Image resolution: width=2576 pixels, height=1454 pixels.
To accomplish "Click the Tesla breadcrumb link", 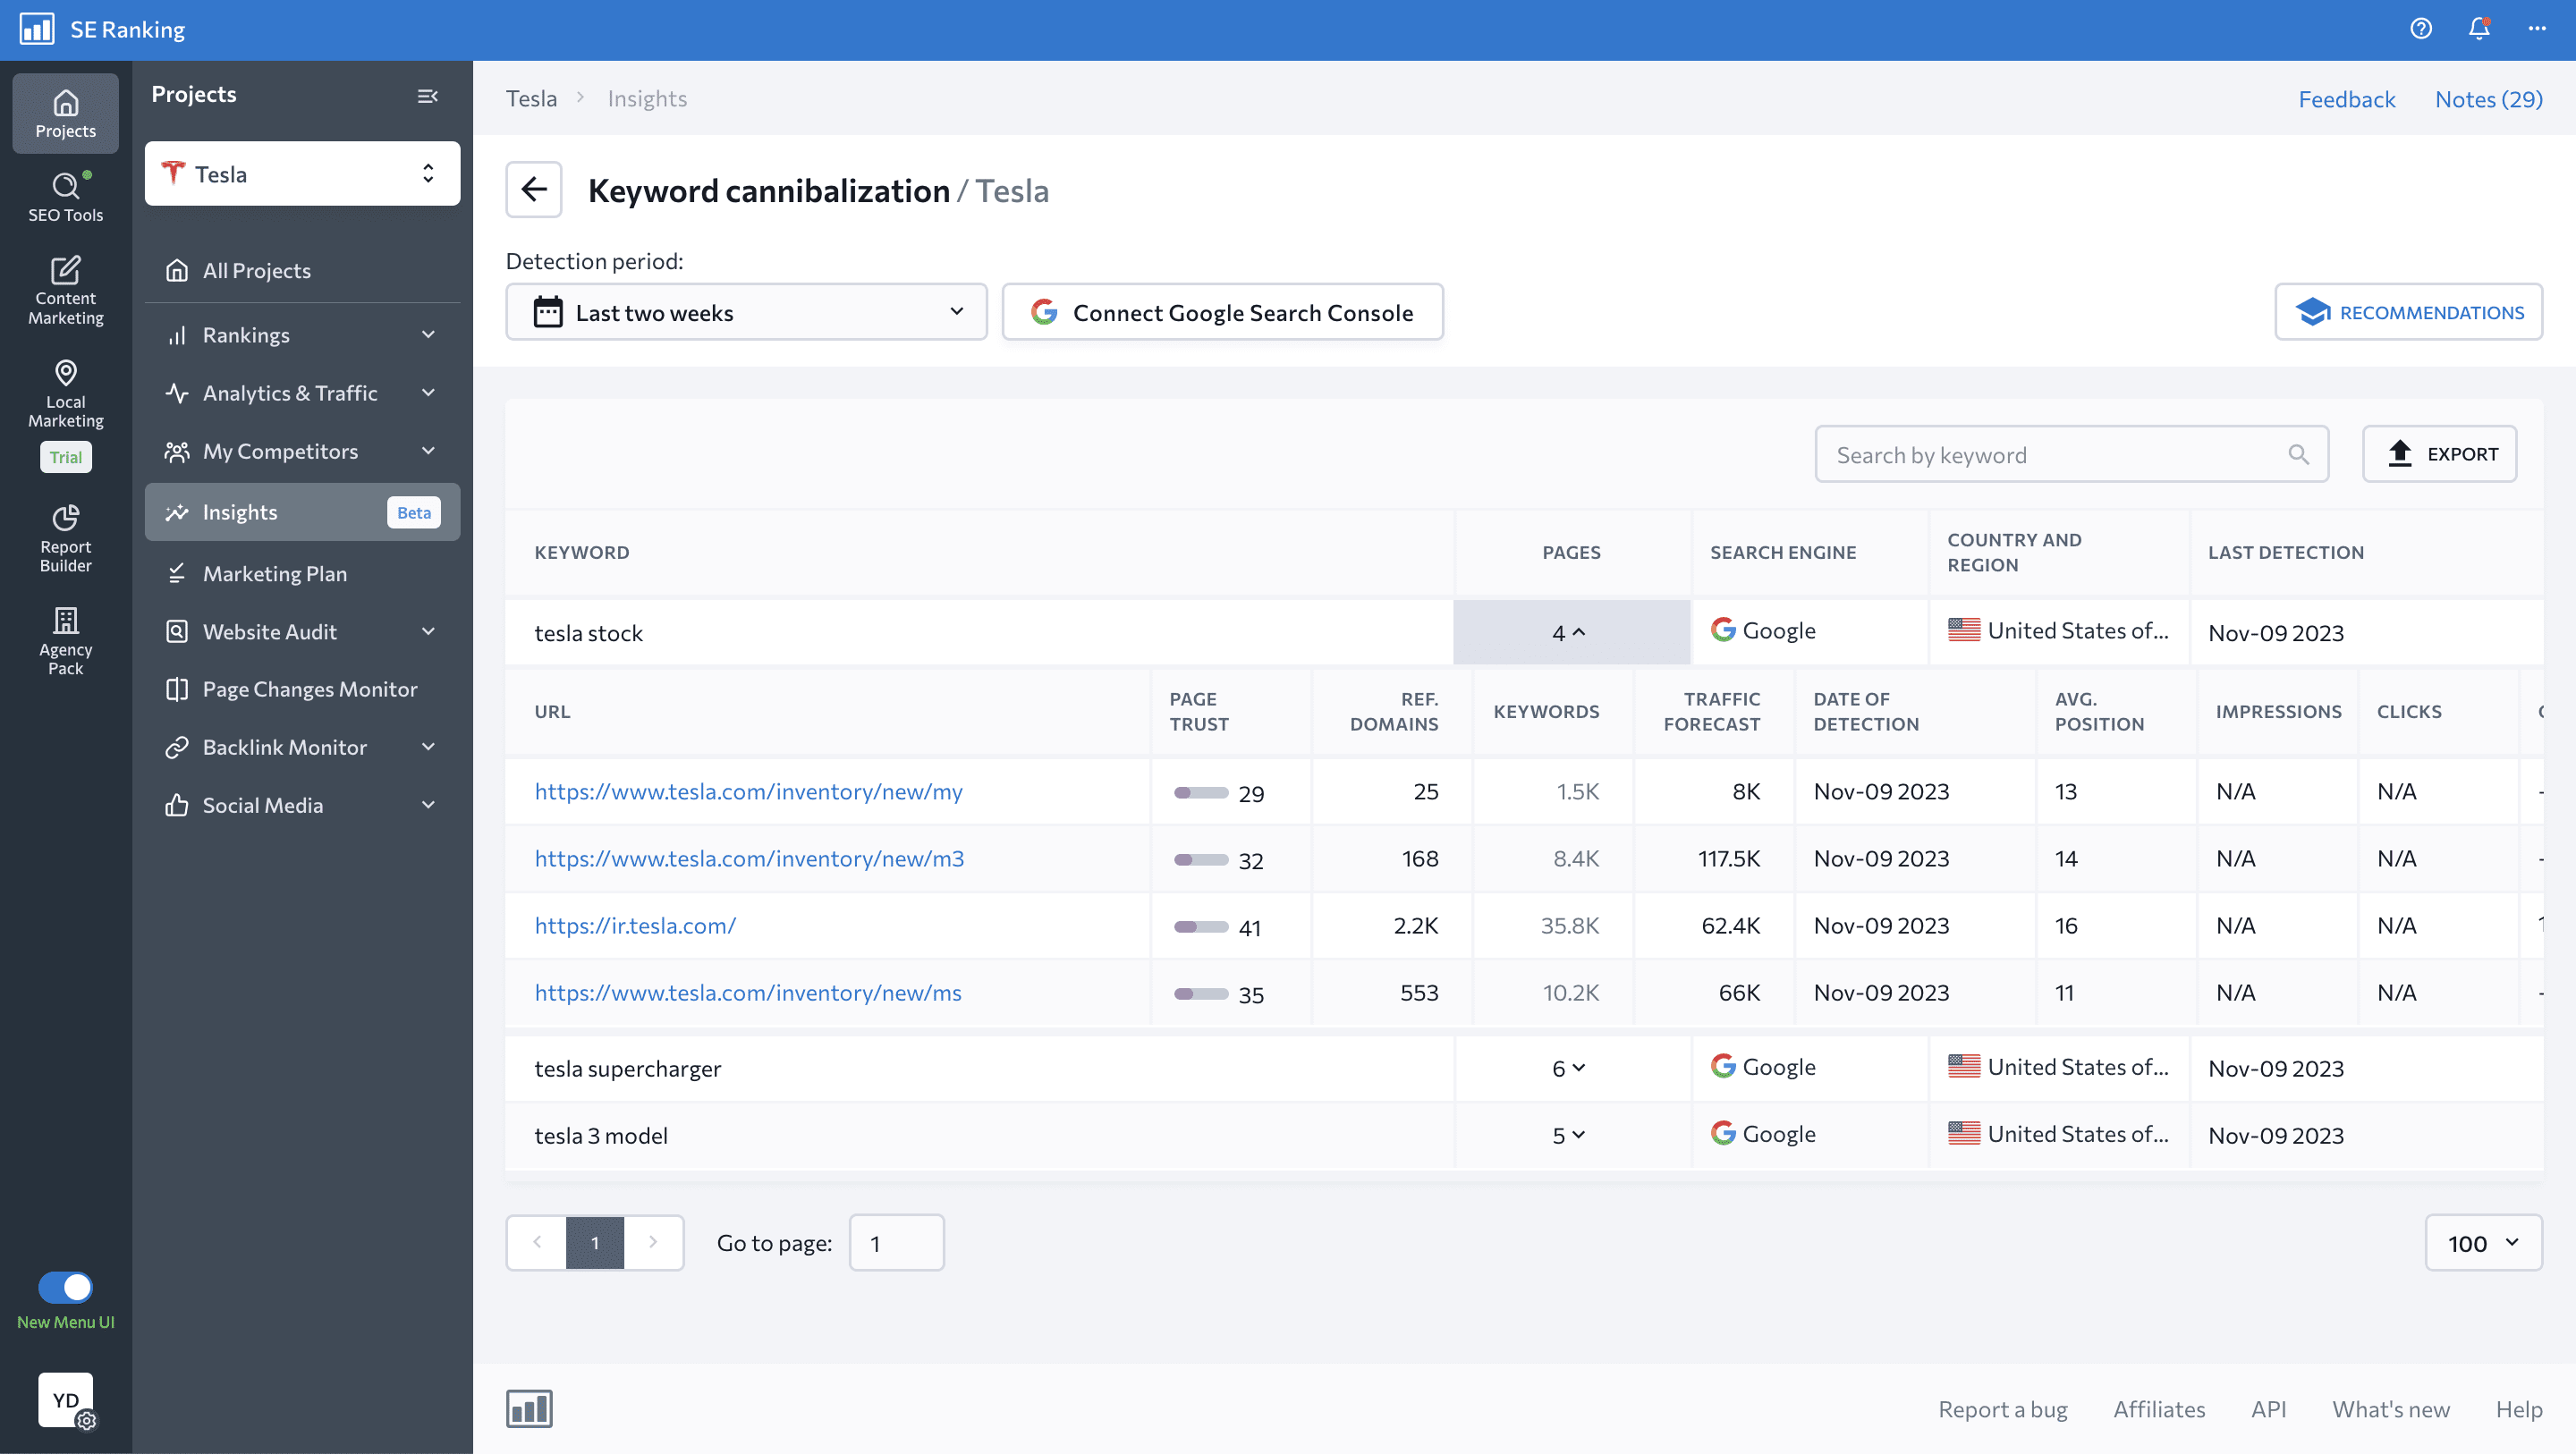I will (x=531, y=98).
